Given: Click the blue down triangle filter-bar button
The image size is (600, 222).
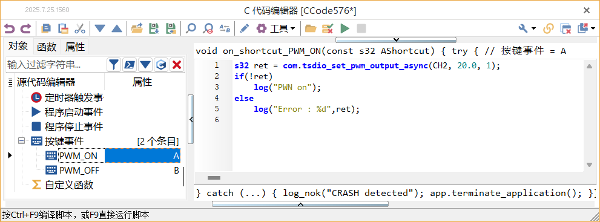Looking at the screenshot, I should (x=145, y=65).
